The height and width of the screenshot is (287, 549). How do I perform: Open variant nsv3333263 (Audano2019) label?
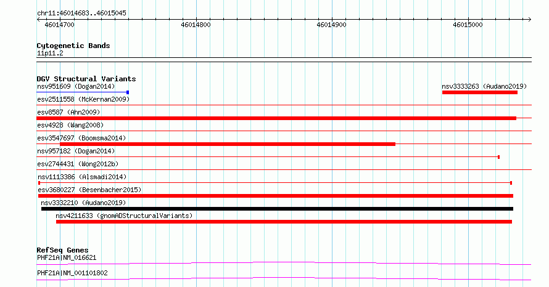484,86
